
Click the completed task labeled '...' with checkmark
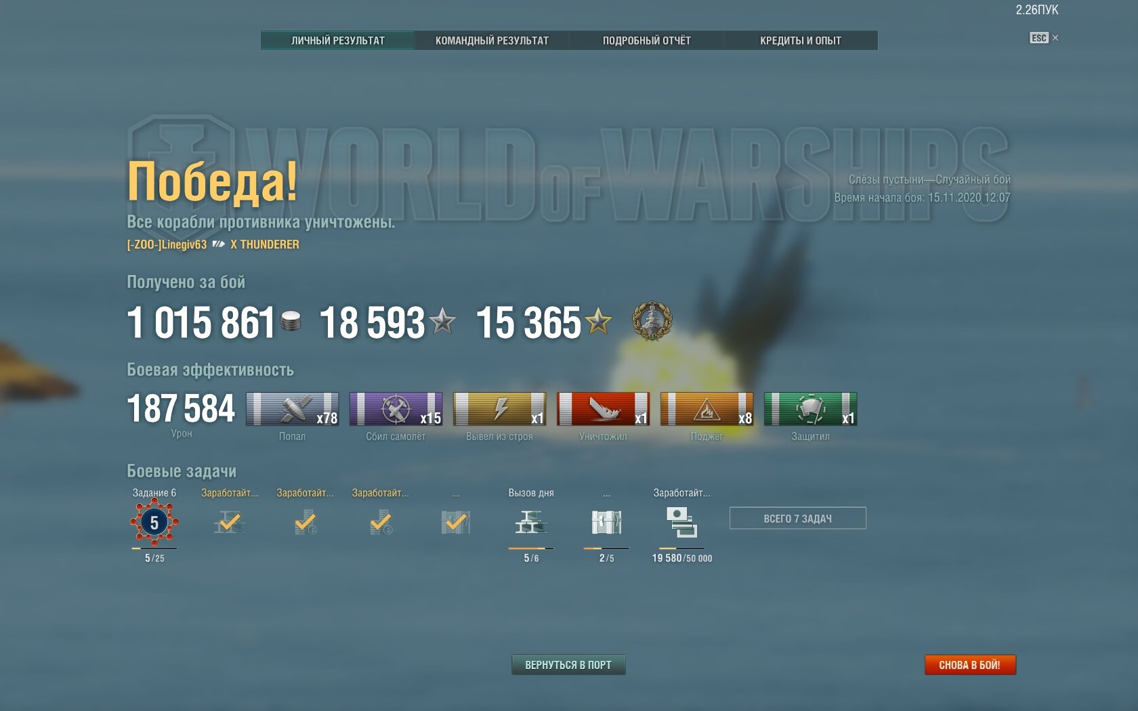point(456,522)
